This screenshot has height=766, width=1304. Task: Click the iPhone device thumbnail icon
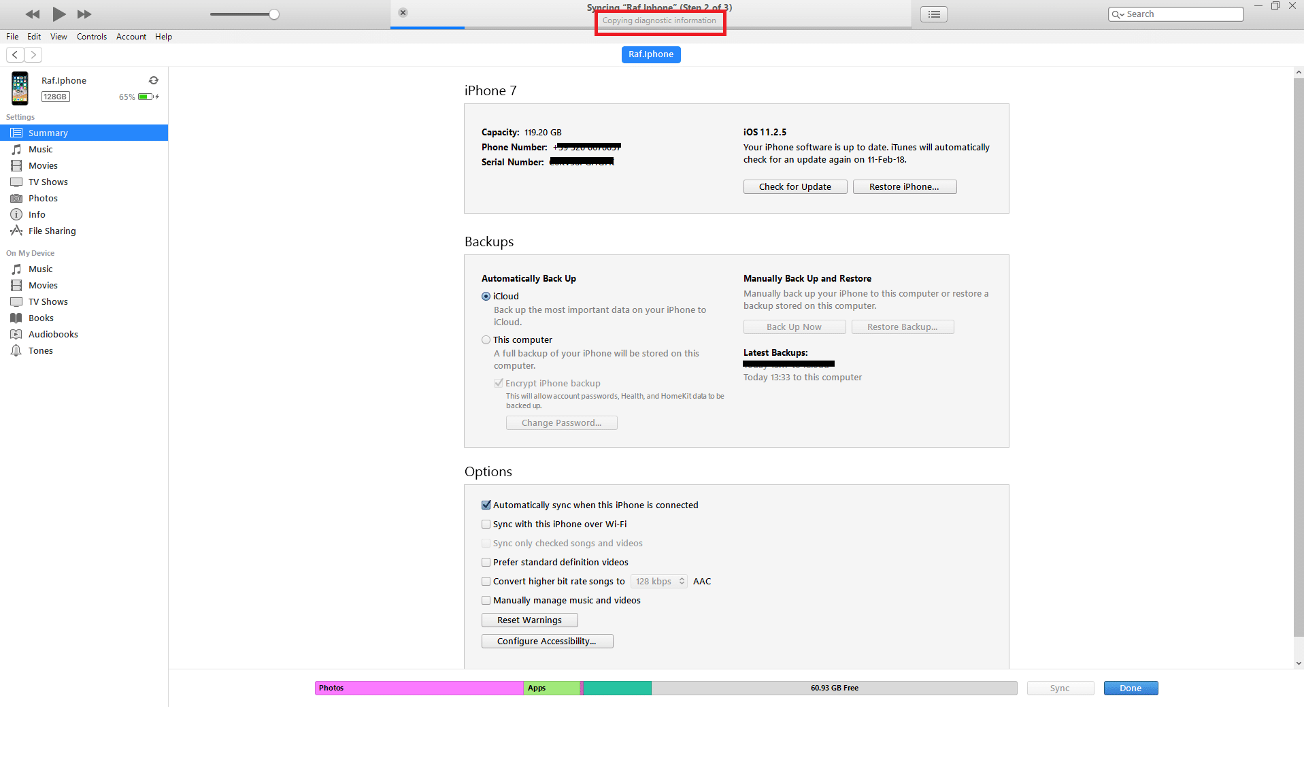pyautogui.click(x=20, y=88)
